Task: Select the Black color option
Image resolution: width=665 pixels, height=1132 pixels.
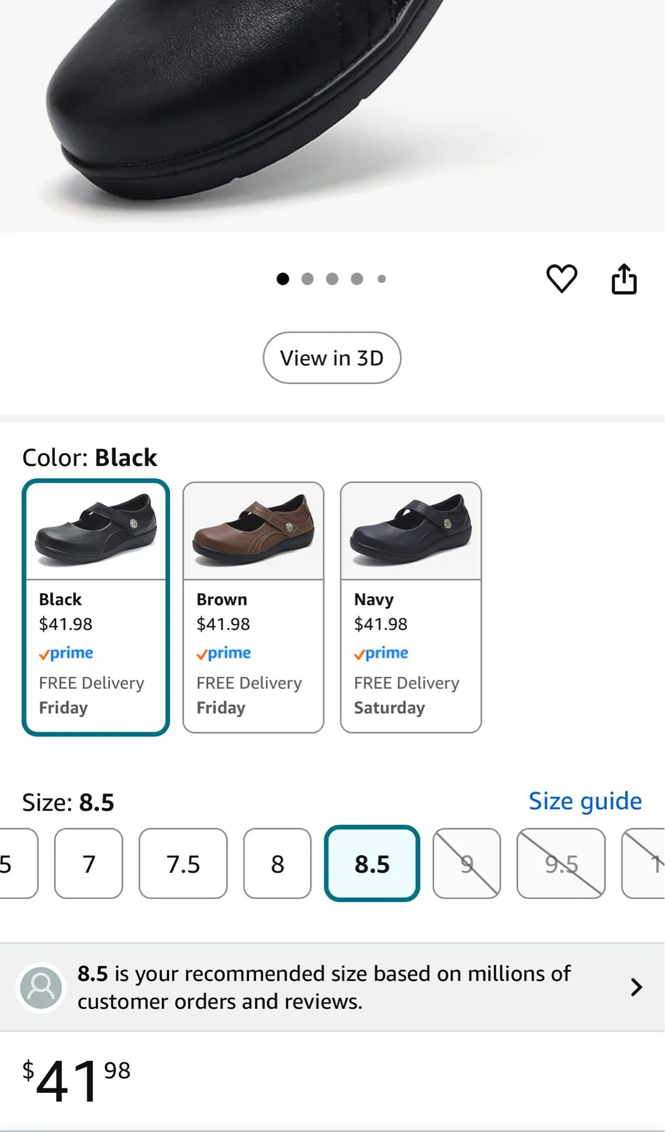Action: 96,607
